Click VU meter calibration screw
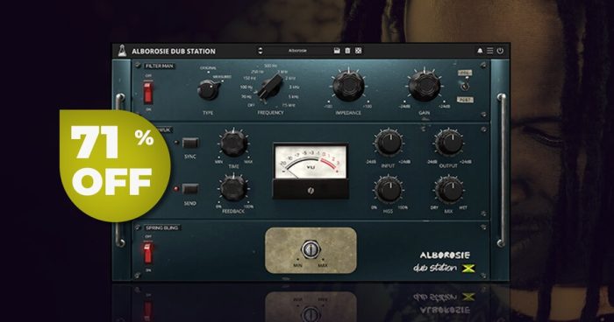 tap(311, 191)
